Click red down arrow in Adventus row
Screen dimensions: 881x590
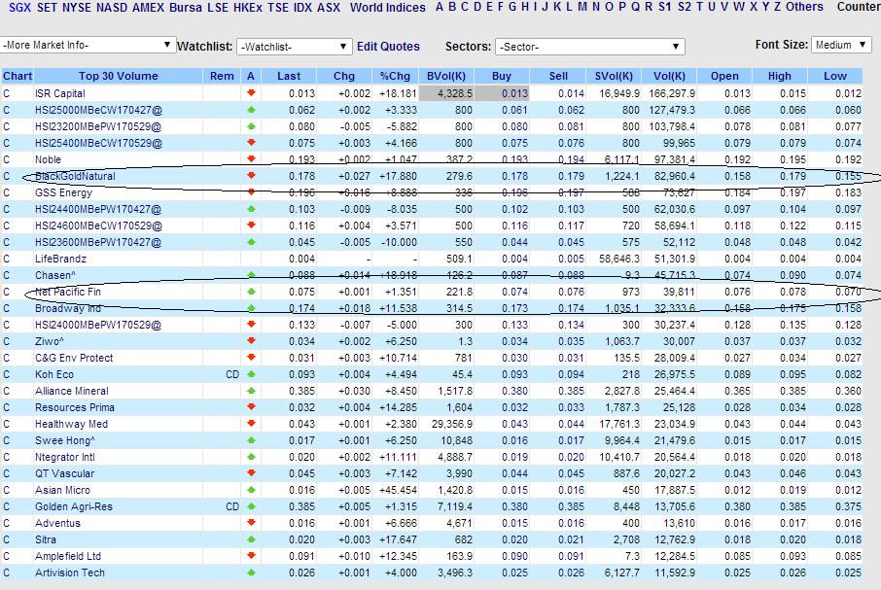coord(251,523)
